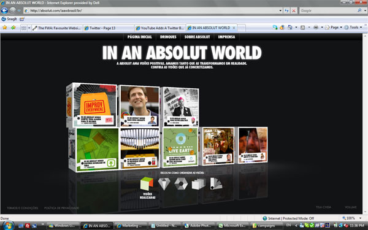Open the Favorites star icon

(x=5, y=28)
